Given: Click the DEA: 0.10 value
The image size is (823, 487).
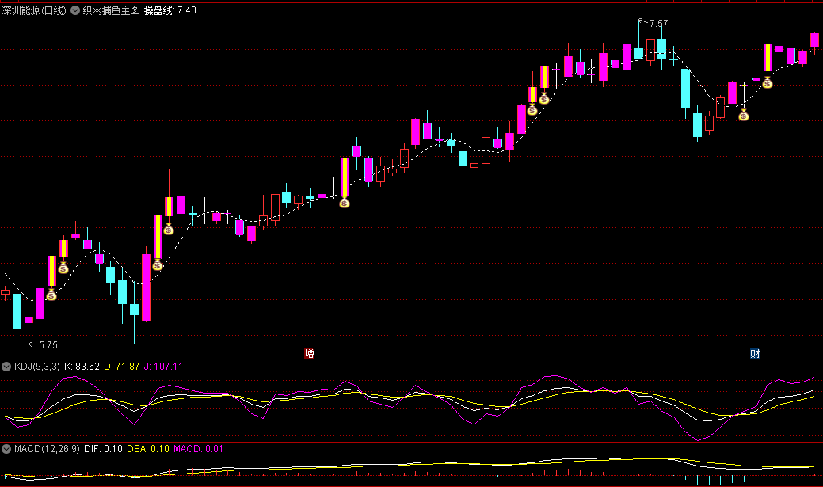Looking at the screenshot, I should coord(148,449).
